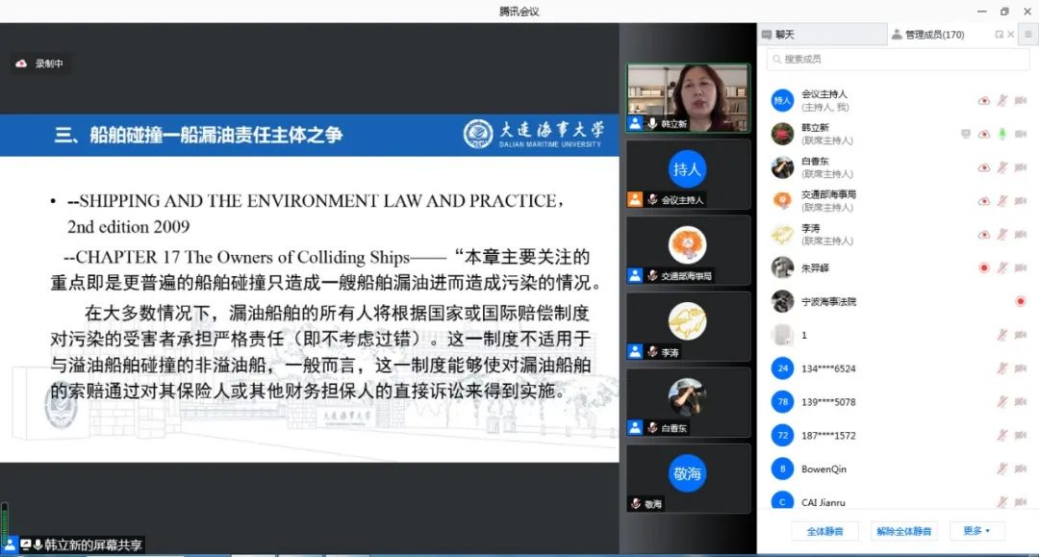Mute 韩立新's green microphone
Viewport: 1039px width, 557px height.
tap(1001, 134)
